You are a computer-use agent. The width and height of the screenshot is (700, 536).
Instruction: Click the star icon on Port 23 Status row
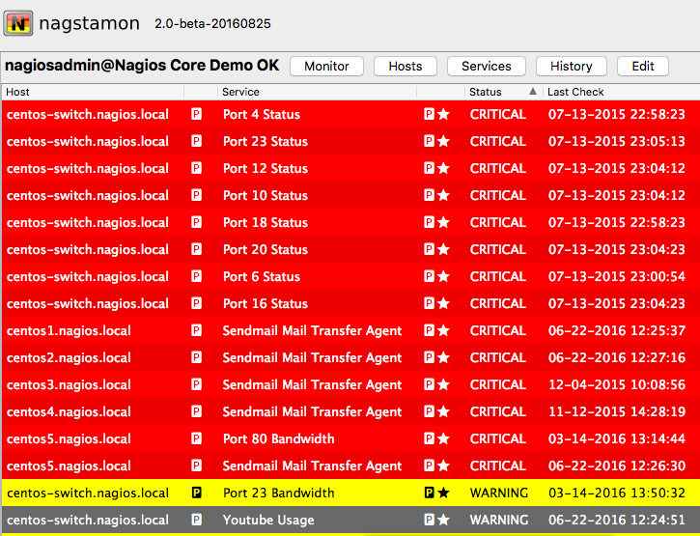pyautogui.click(x=443, y=141)
